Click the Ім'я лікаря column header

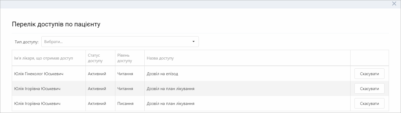point(43,58)
